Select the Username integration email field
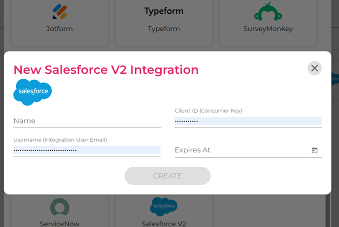Viewport: 339px width, 227px height. 87,150
